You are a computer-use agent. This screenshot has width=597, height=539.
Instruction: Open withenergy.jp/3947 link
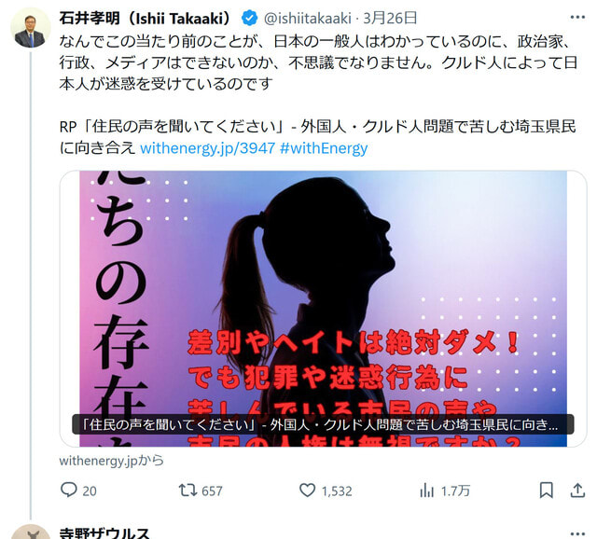207,148
